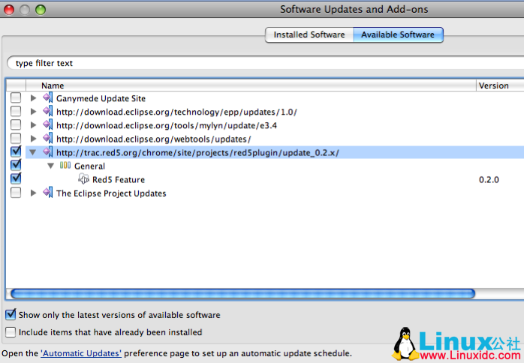524x363 pixels.
Task: Uncheck the General category checkbox
Action: [16, 165]
